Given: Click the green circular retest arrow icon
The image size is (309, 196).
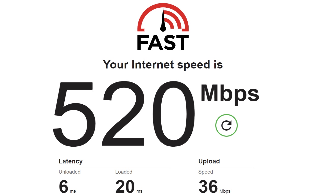Looking at the screenshot, I should tap(226, 125).
